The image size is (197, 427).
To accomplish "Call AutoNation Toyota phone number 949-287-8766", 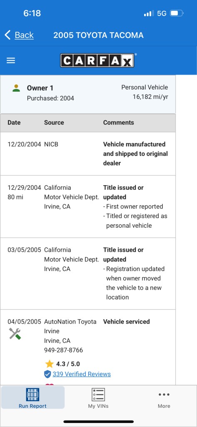I will pos(63,350).
